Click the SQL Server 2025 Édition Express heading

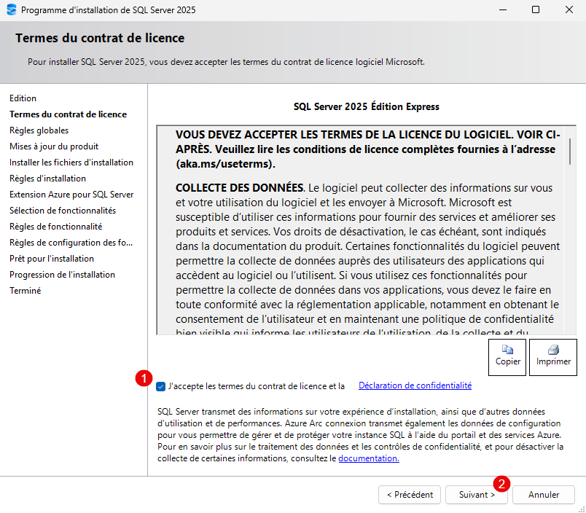366,107
